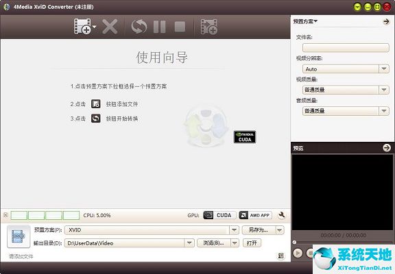Click the Add Output Profile film icon
Screen dimensions: 395x274
coord(209,27)
